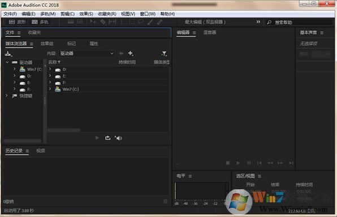
Task: Open the 驱动器 content dropdown
Action: click(87, 53)
